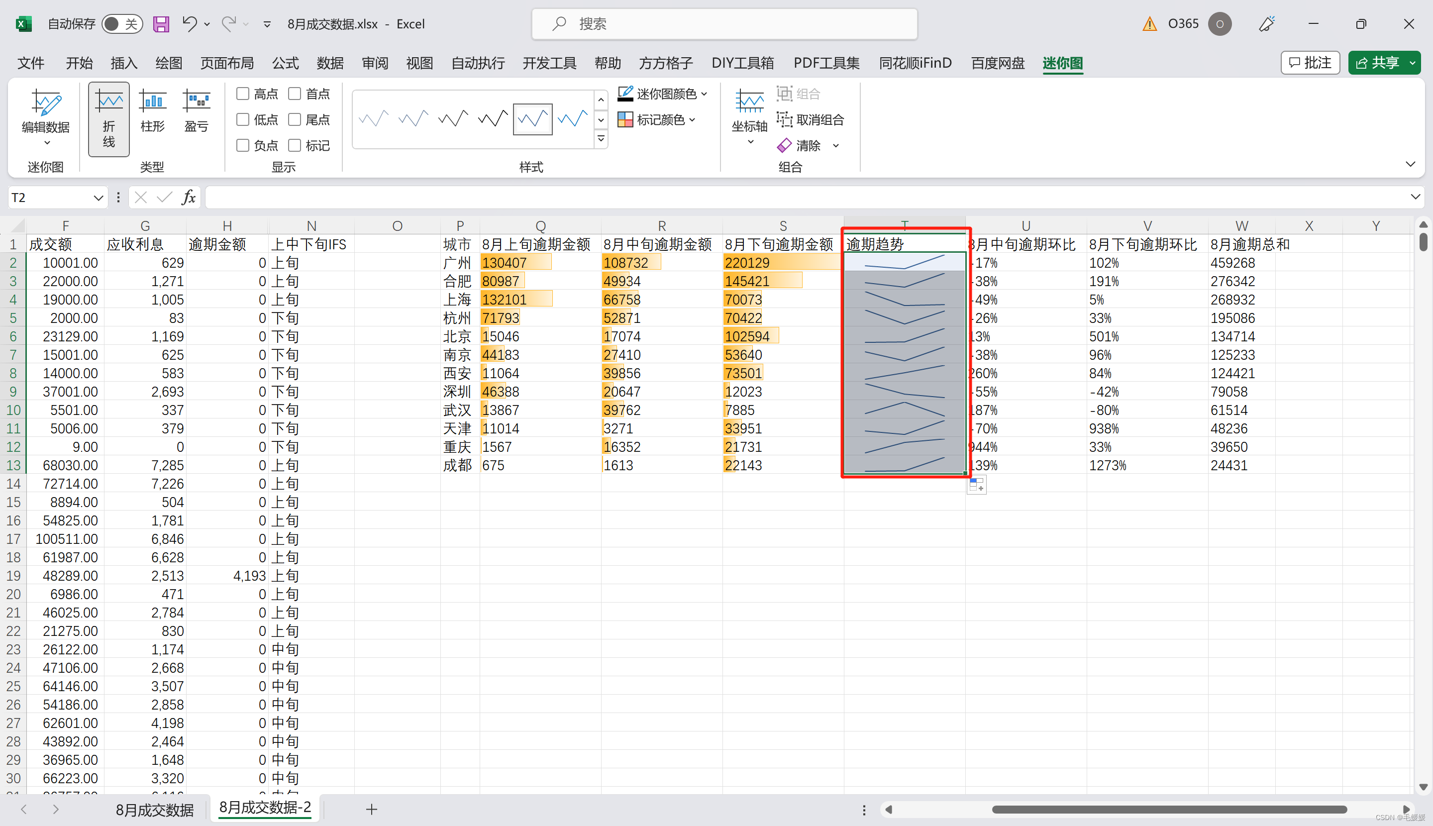1433x826 pixels.
Task: Open the Clear dropdown arrow
Action: point(835,146)
